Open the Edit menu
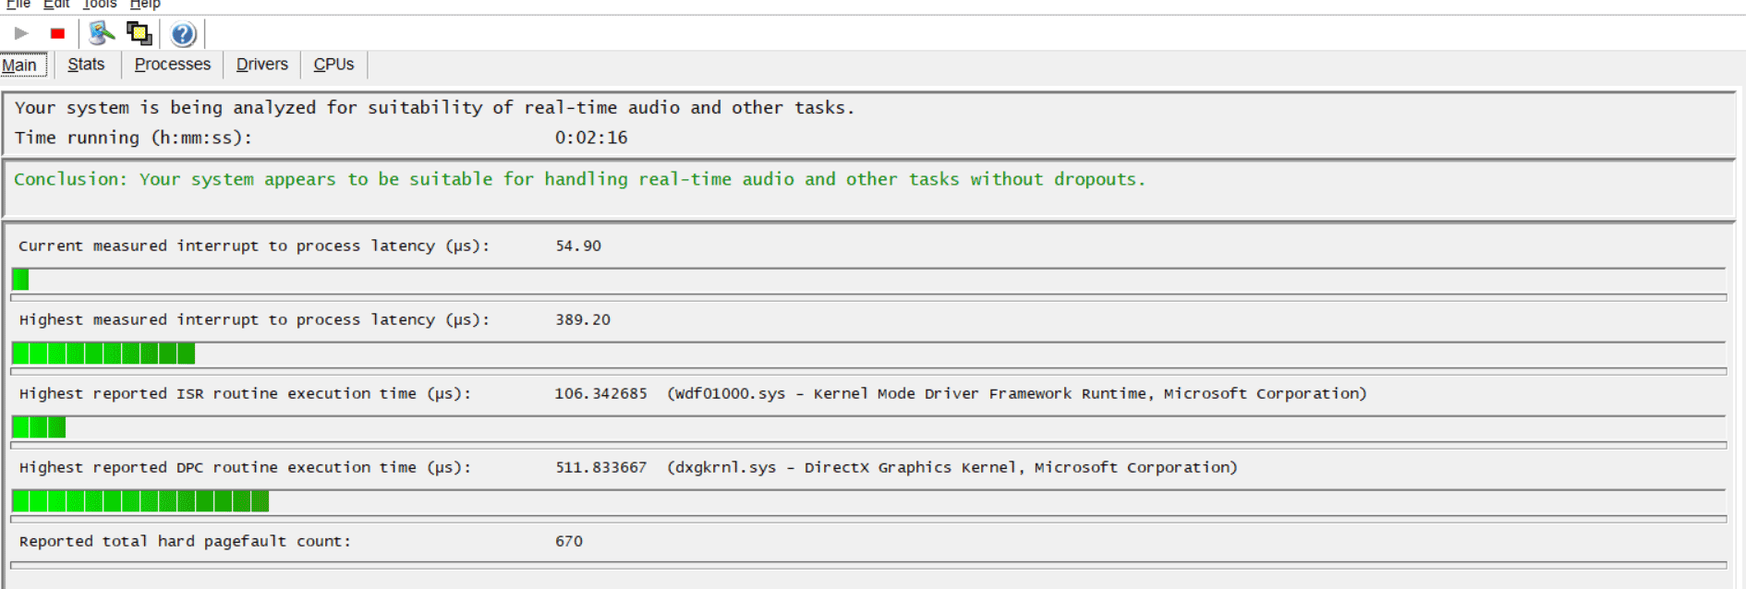This screenshot has height=589, width=1746. point(56,5)
